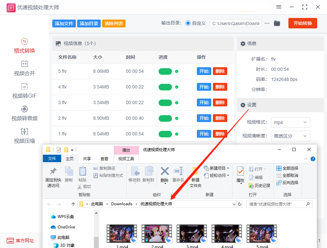327x248 pixels.
Task: Start conversion for 5.flv row
Action: (204, 71)
